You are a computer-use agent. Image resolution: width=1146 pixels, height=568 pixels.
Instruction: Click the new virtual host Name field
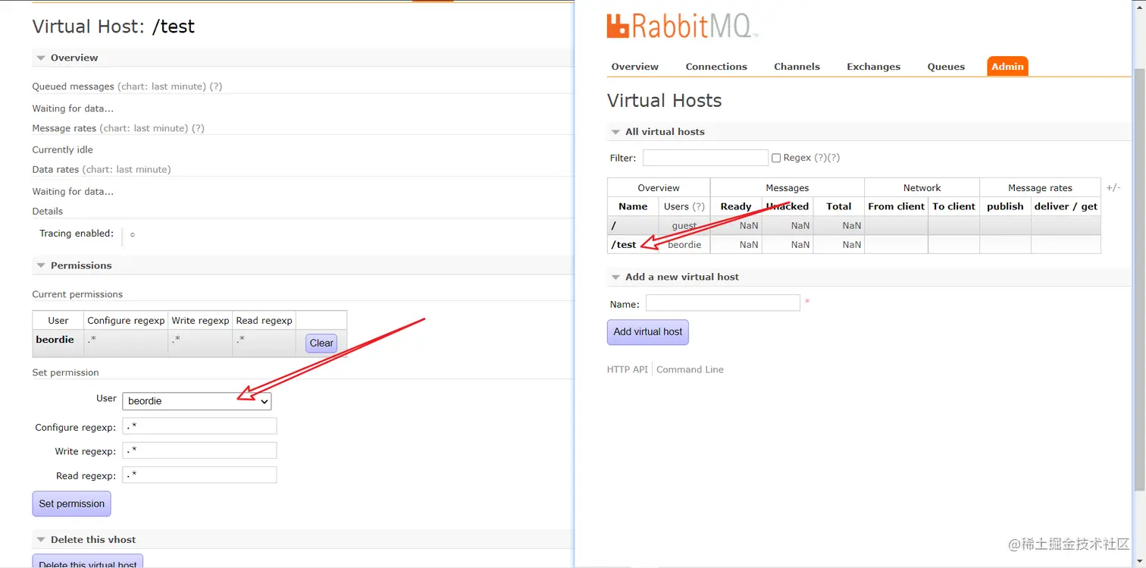click(723, 303)
